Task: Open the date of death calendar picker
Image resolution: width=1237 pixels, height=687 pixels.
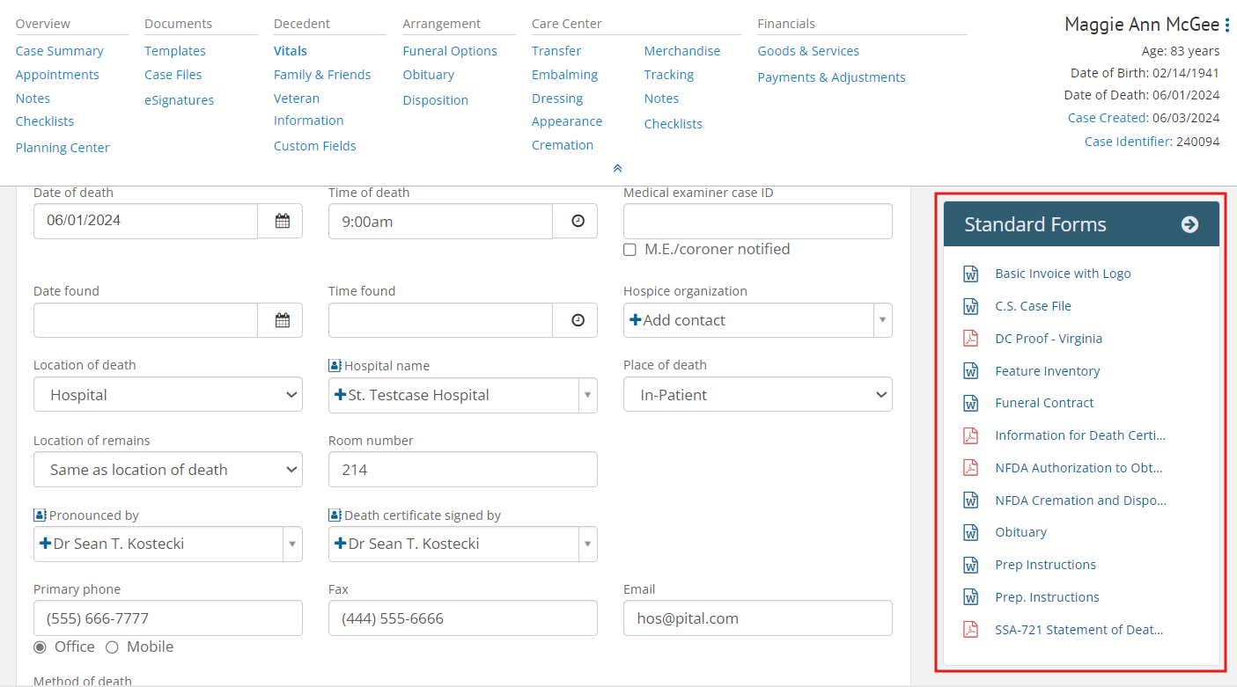Action: (280, 221)
